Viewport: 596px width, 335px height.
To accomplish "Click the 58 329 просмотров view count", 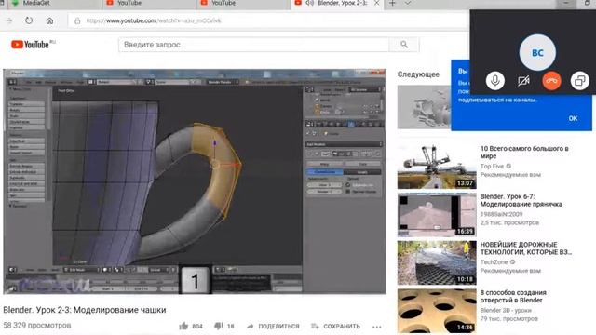I will point(37,325).
